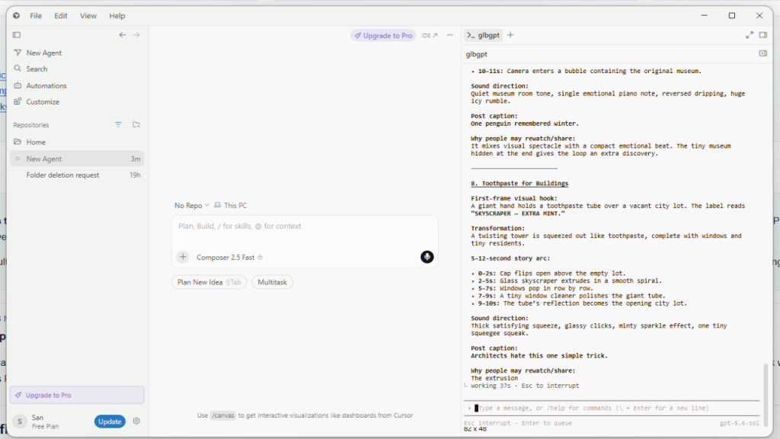Image resolution: width=780 pixels, height=439 pixels.
Task: Click the Cursor app logo icon
Action: (17, 15)
